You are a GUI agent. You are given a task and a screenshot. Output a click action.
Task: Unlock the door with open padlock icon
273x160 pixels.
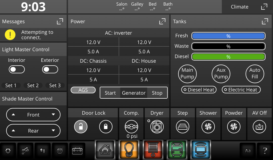click(x=81, y=127)
